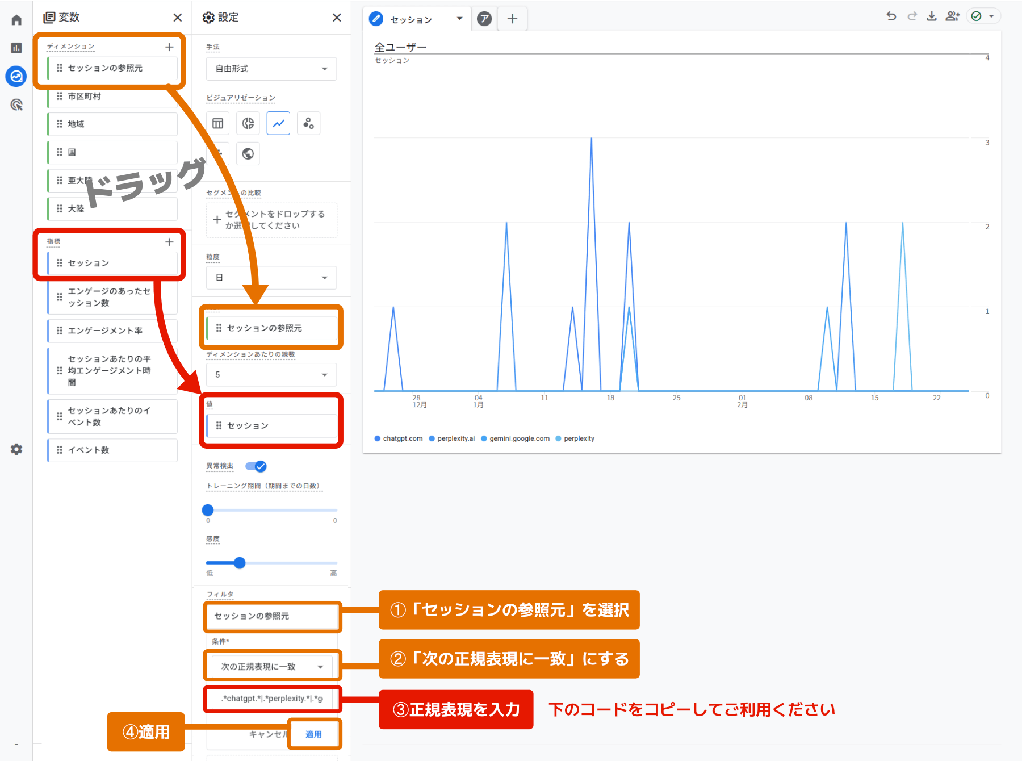Open the 粒度 dropdown showing 日
This screenshot has height=761, width=1022.
271,278
